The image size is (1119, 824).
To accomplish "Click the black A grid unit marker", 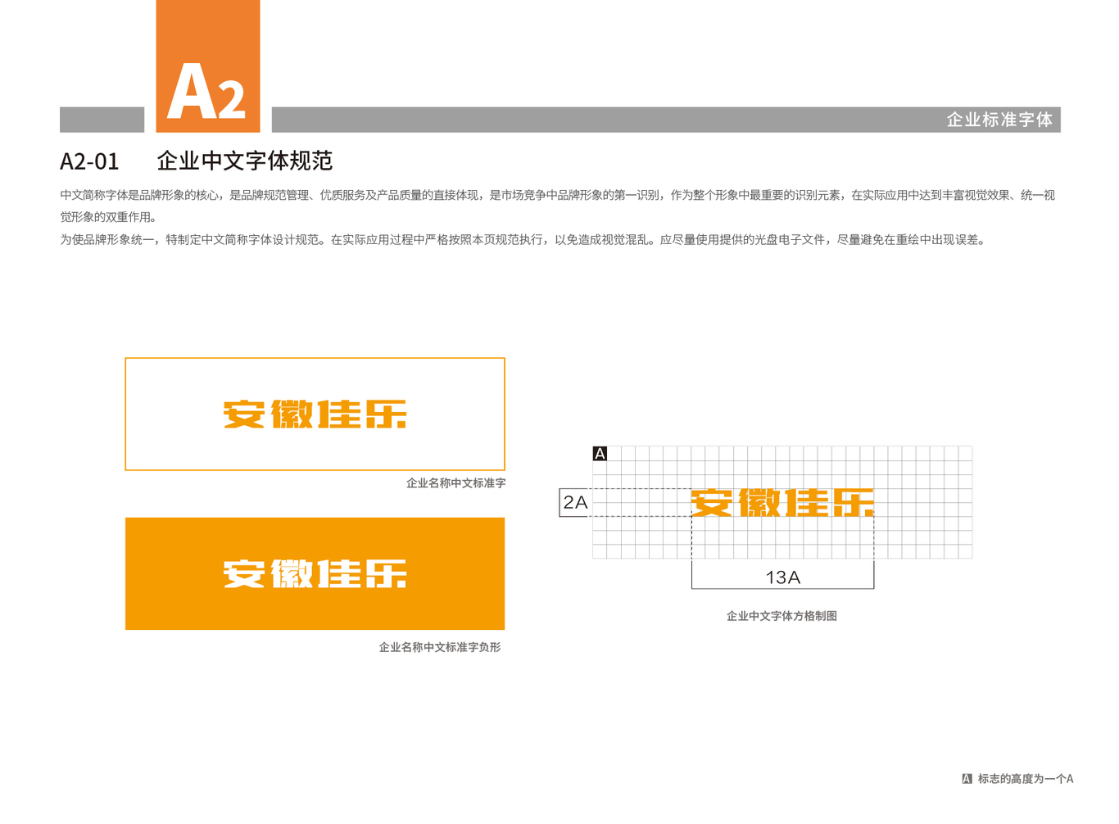I will pos(600,454).
